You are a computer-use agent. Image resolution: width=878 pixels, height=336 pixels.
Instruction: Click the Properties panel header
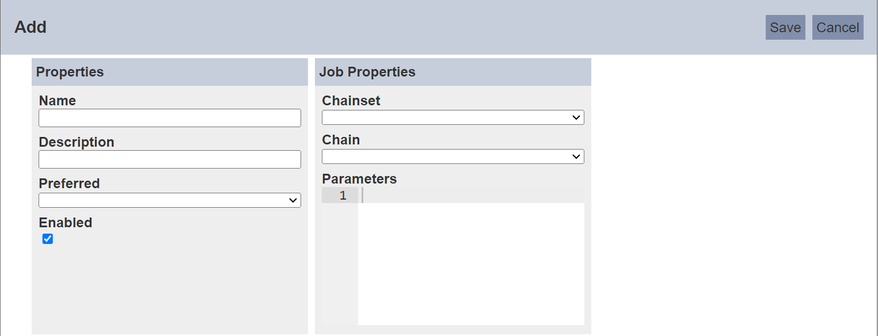pos(170,72)
